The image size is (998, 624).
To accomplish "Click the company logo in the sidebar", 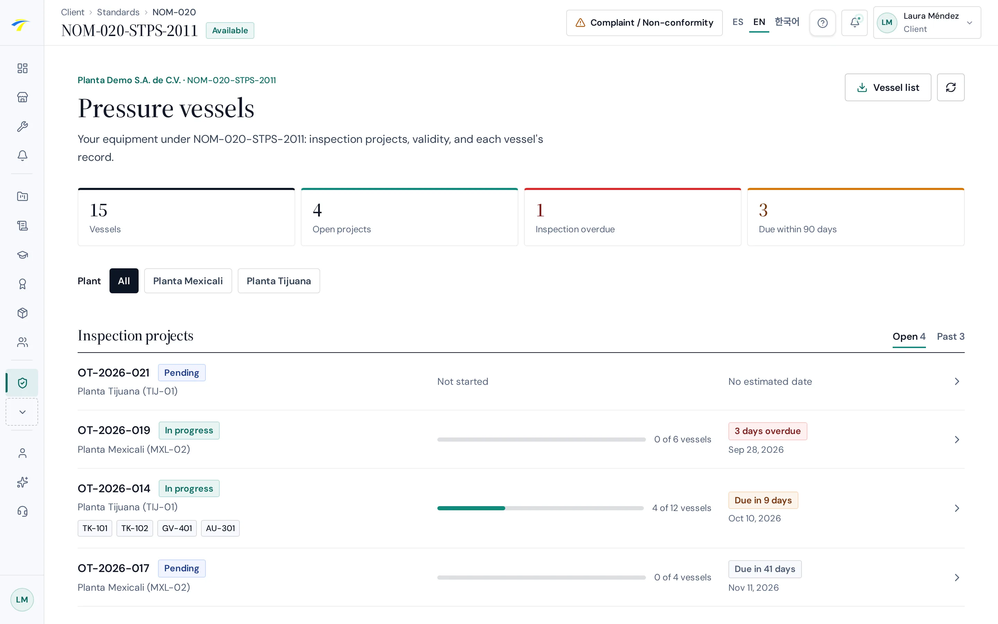I will tap(21, 25).
